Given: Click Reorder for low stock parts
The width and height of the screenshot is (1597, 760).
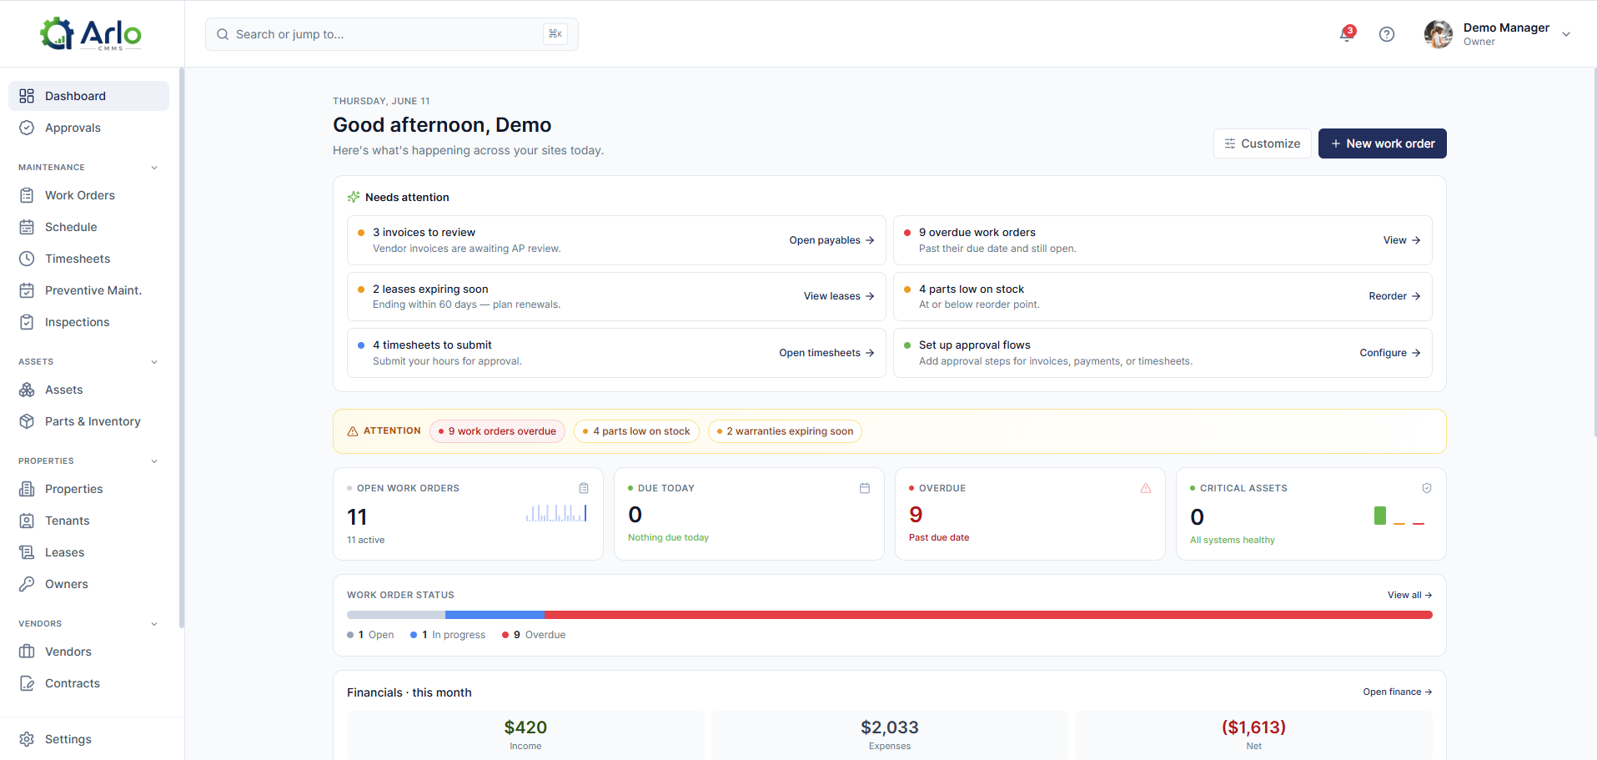Looking at the screenshot, I should pos(1394,296).
